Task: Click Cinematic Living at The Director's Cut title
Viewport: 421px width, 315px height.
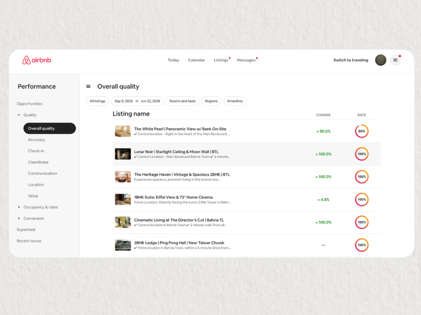Action: point(179,220)
